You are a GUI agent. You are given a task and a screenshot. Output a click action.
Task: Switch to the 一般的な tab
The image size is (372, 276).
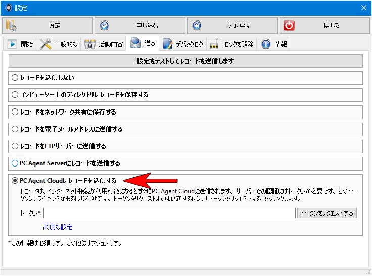point(58,44)
